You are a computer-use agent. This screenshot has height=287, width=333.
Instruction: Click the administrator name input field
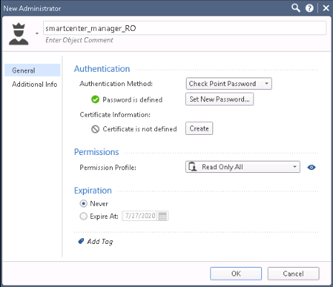point(184,28)
